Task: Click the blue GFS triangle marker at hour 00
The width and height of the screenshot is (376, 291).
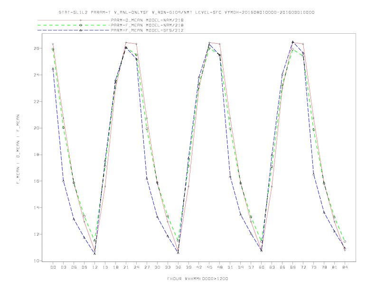Action: [x=53, y=68]
